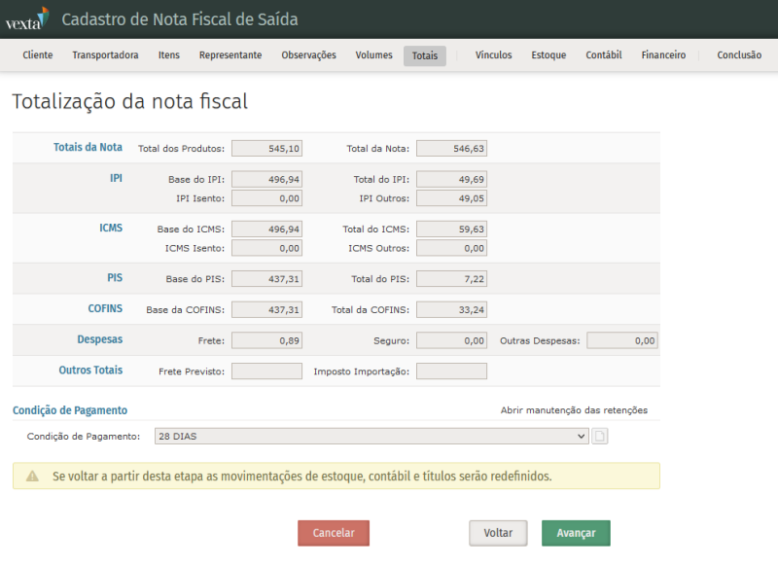Open the Observações tab
The height and width of the screenshot is (566, 778).
click(308, 55)
